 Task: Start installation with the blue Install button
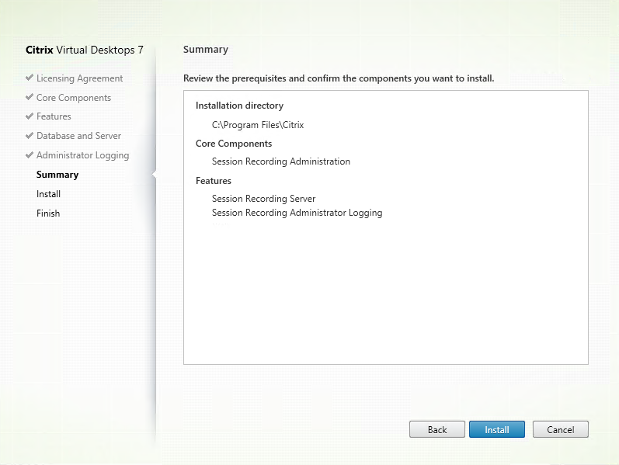point(496,429)
